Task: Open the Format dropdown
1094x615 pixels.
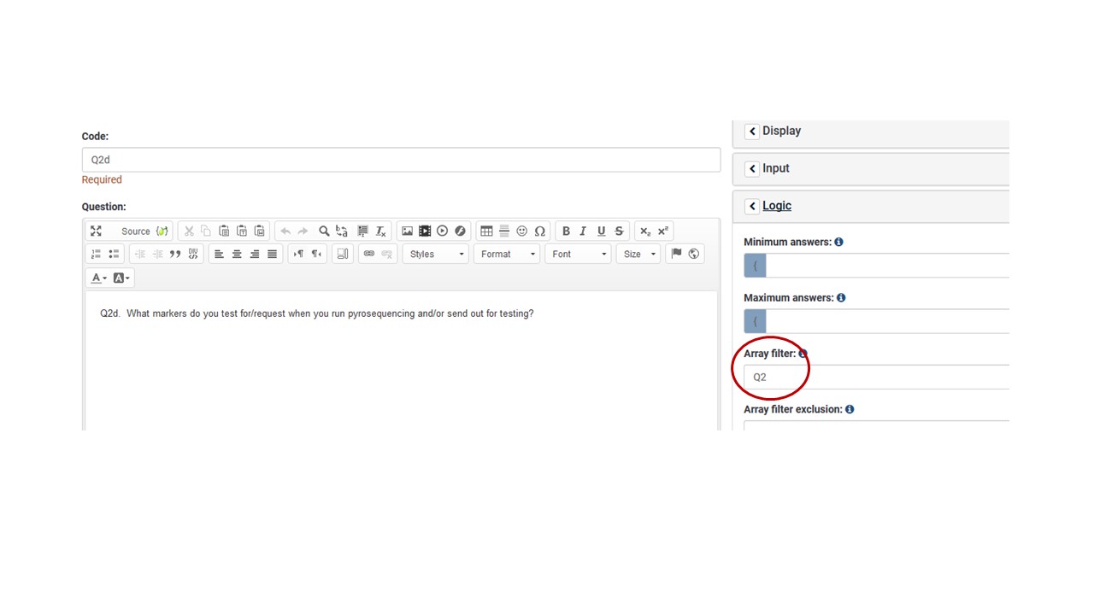Action: click(508, 255)
